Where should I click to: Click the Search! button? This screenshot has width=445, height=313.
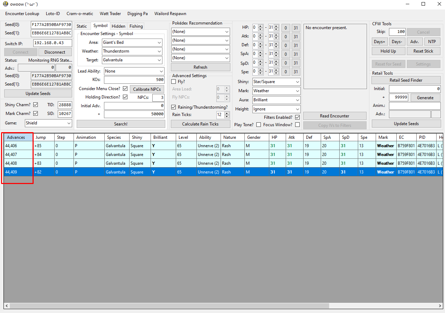point(121,124)
